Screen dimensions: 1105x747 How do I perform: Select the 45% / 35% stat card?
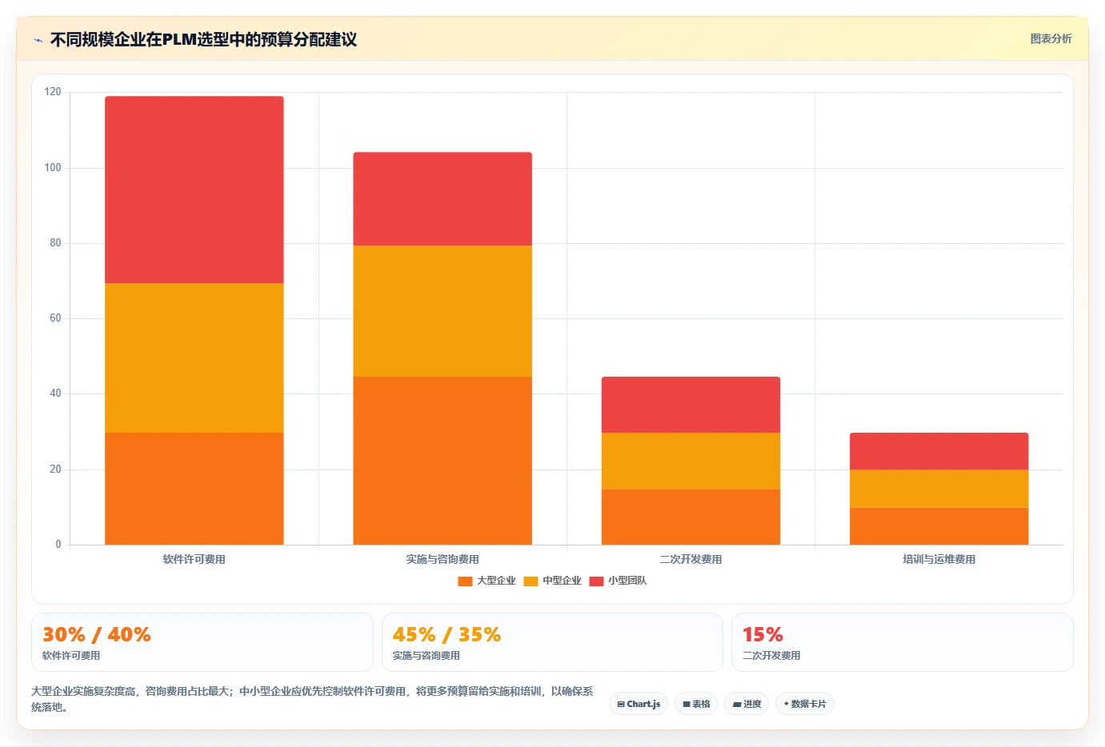pyautogui.click(x=552, y=642)
